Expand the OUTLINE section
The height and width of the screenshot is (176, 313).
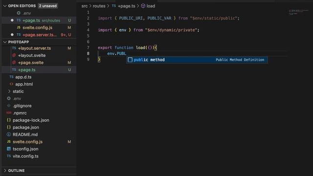point(5,171)
